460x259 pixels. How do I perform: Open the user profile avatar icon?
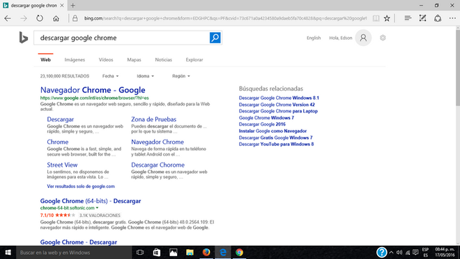point(363,38)
